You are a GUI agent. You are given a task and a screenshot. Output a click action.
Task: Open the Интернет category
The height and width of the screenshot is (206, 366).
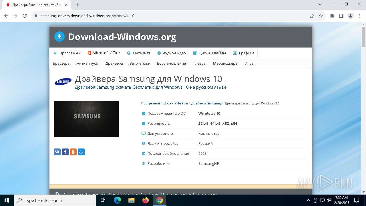pyautogui.click(x=139, y=53)
